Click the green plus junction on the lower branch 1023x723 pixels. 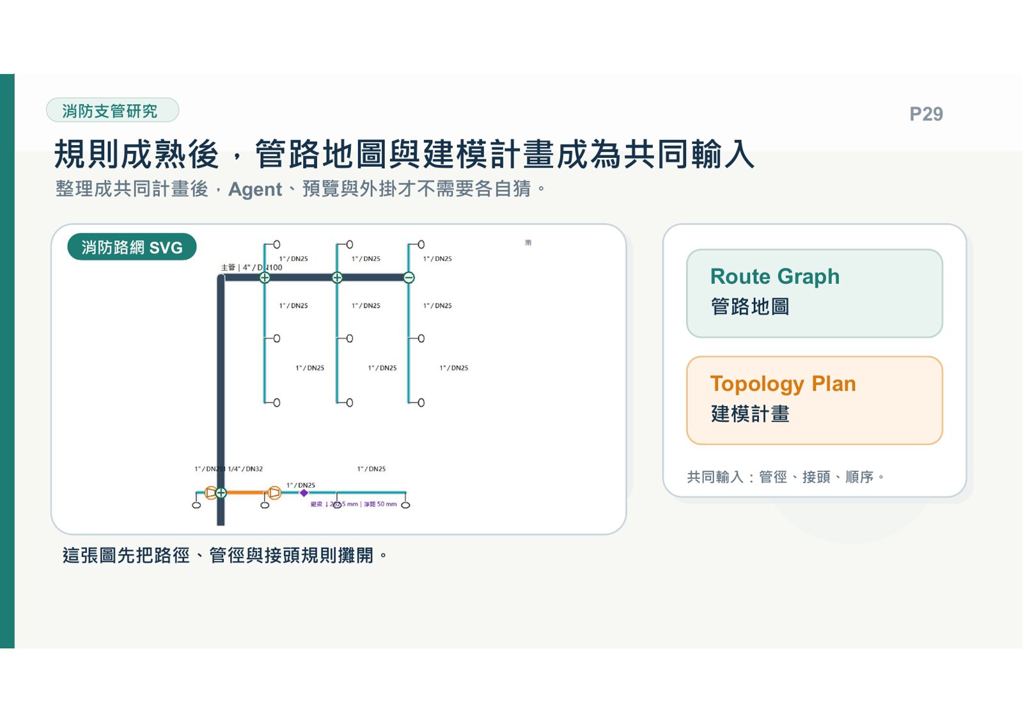pos(221,493)
